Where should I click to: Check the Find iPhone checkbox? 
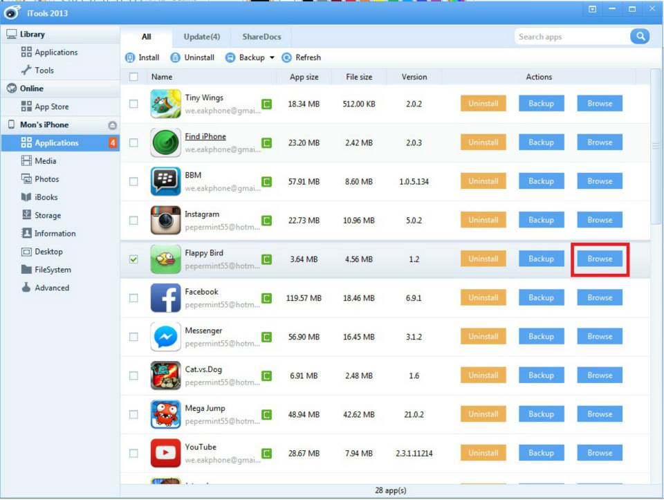[x=133, y=142]
